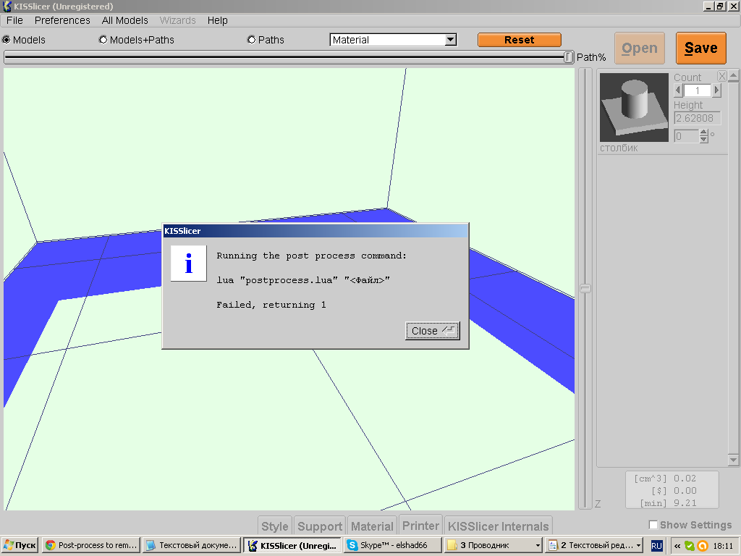Viewport: 741px width, 556px height.
Task: Click the Count value field
Action: click(x=698, y=90)
